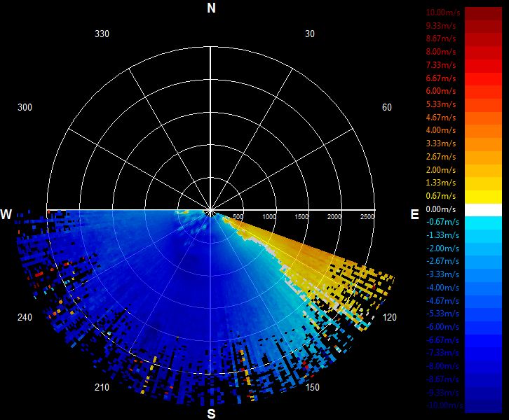Click the -9.33m/s legend label
Screen dimensions: 509x420
tap(442, 393)
